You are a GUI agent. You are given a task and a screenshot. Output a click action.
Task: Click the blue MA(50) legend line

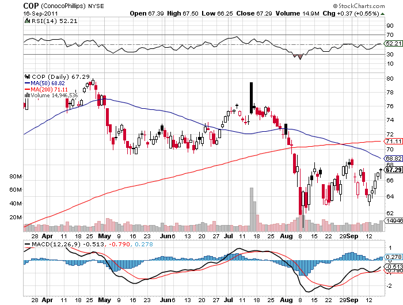click(27, 83)
